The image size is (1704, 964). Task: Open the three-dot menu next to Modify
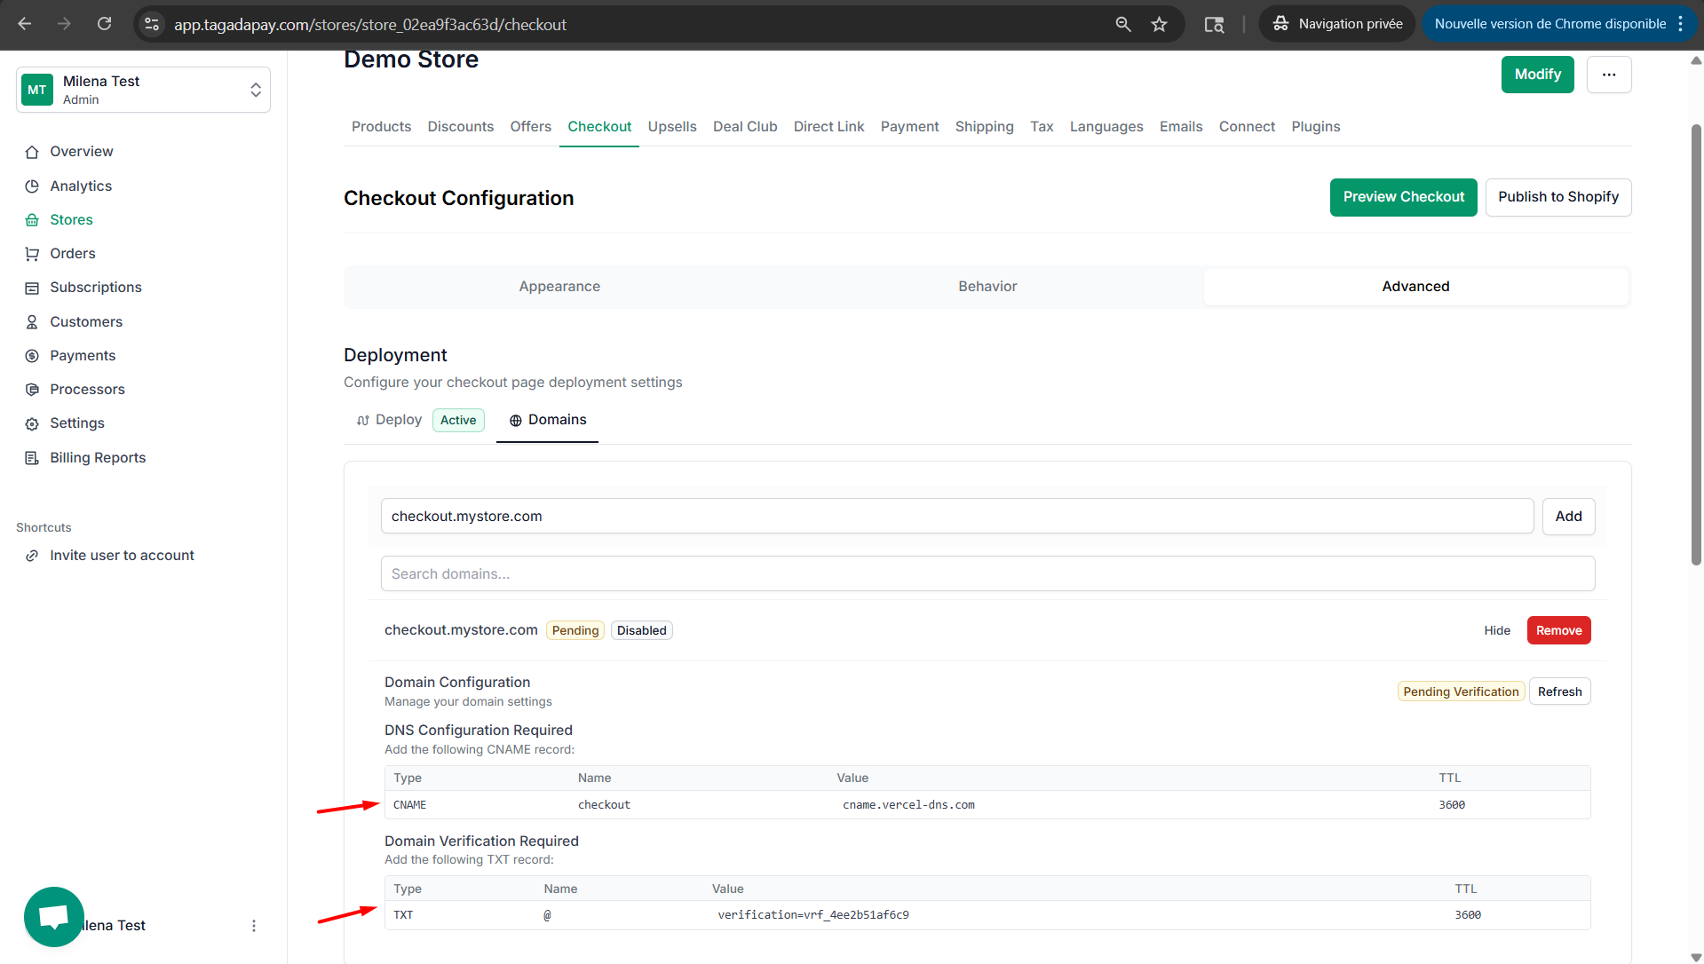[x=1608, y=75]
